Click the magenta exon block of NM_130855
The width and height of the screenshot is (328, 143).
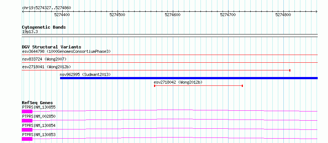[x=27, y=111]
